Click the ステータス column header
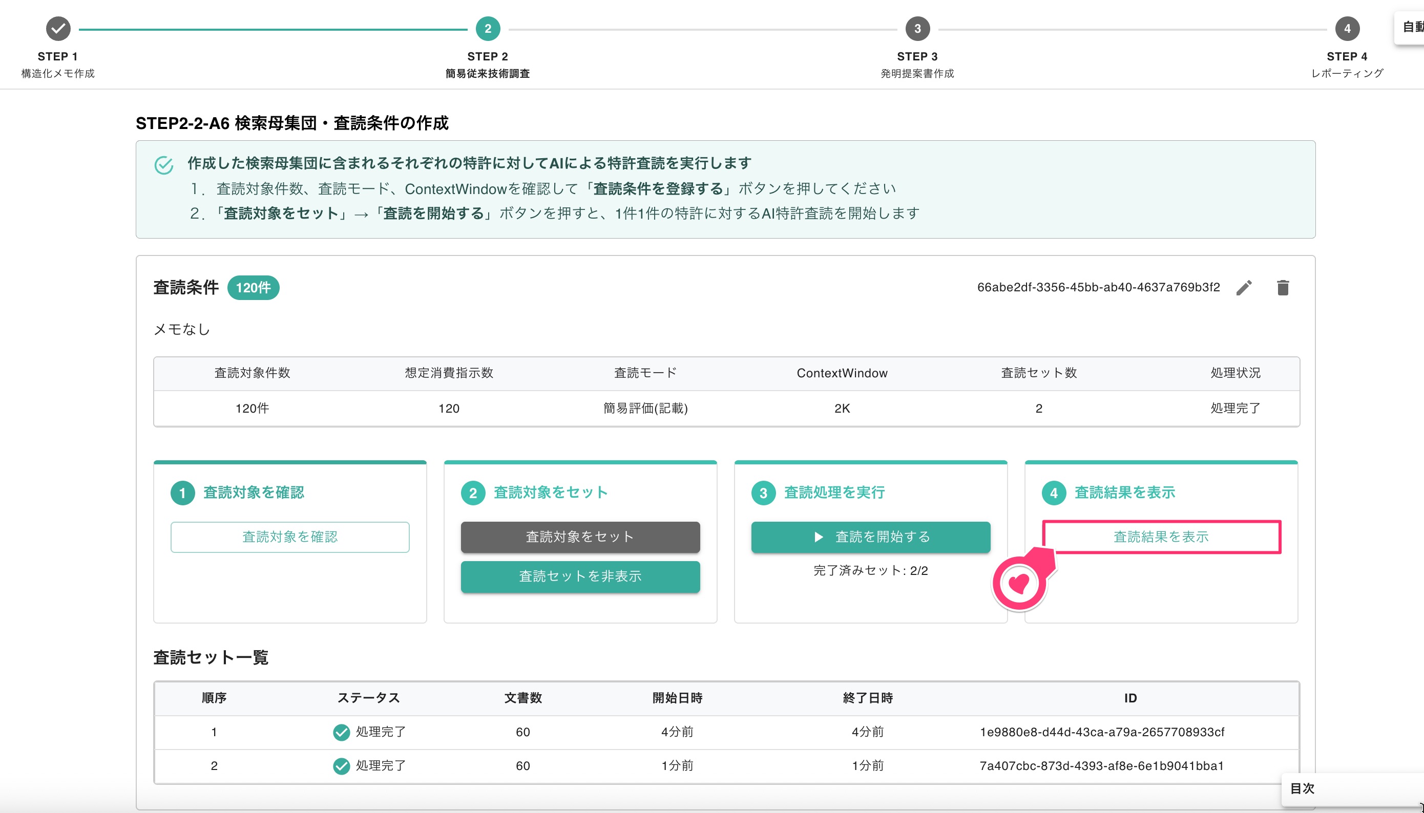 click(369, 698)
